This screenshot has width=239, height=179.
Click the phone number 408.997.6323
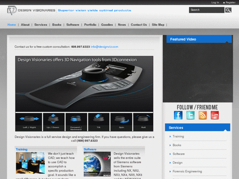coord(80,47)
